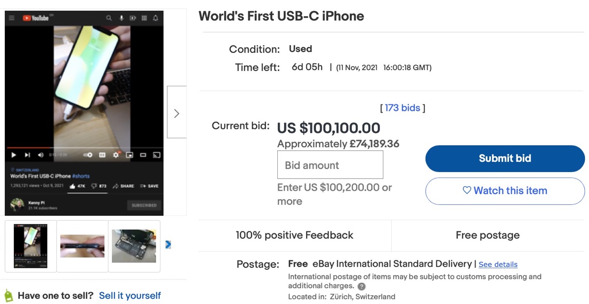Click the Watch this item button
This screenshot has height=304, width=589.
click(505, 191)
